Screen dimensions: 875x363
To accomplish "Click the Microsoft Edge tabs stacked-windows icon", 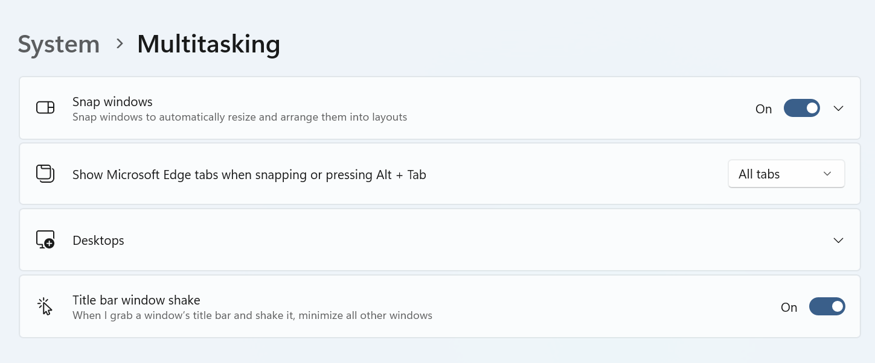I will [45, 174].
